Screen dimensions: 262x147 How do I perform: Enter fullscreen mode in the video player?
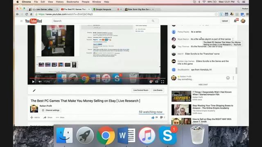point(163,82)
